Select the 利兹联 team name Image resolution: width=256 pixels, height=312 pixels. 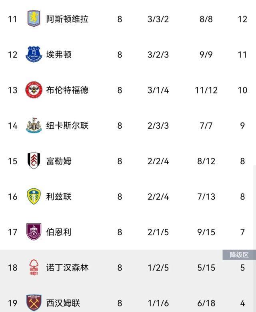point(58,197)
